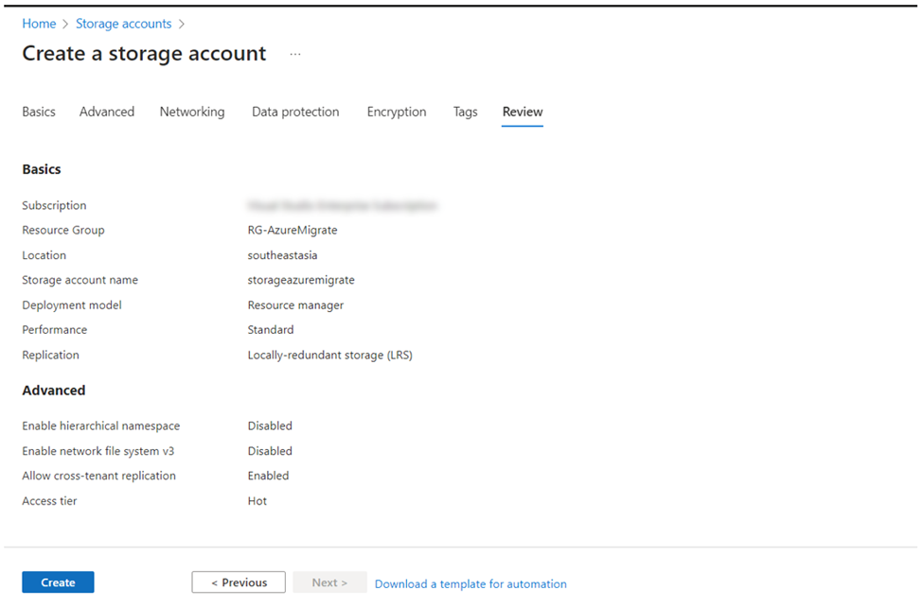Open the Data protection tab

click(x=295, y=112)
